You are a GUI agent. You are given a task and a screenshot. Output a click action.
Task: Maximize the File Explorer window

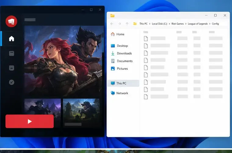pos(216,15)
